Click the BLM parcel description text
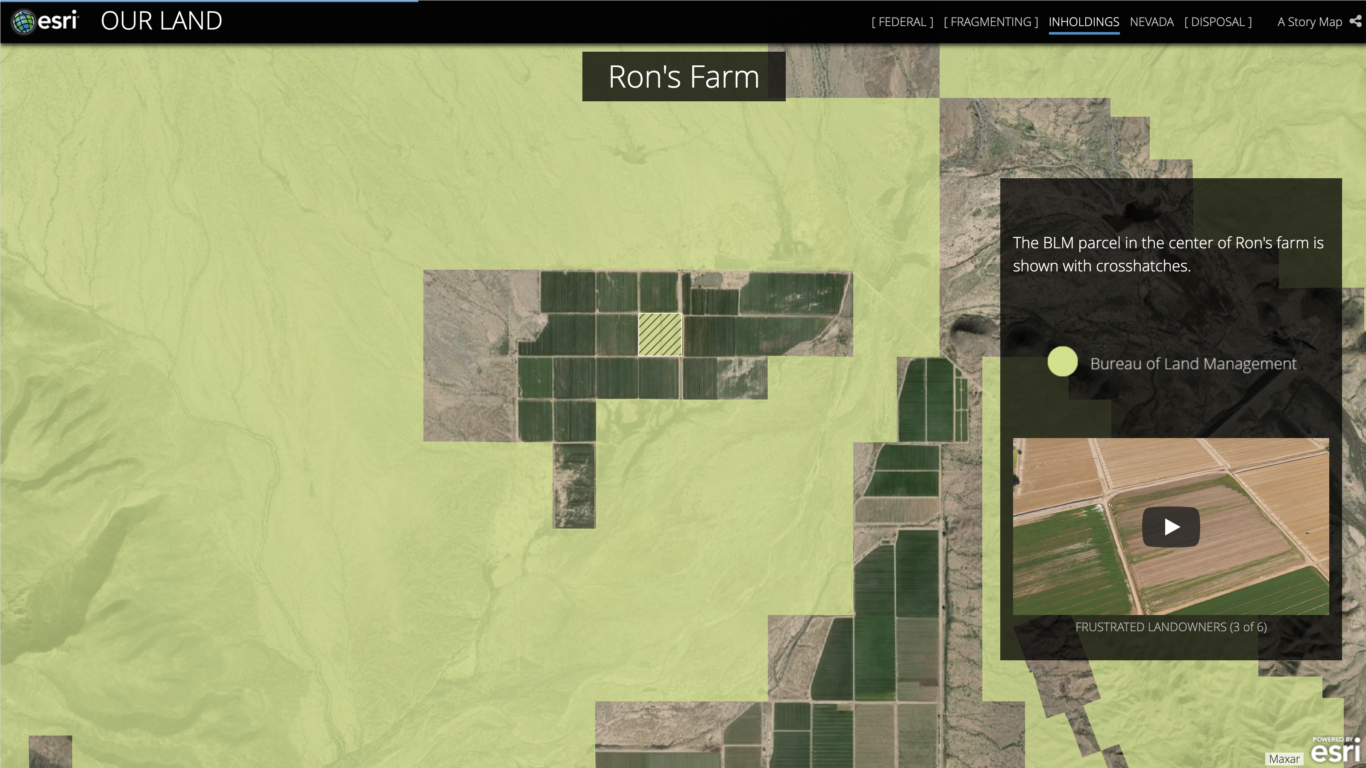The image size is (1366, 768). (x=1168, y=254)
